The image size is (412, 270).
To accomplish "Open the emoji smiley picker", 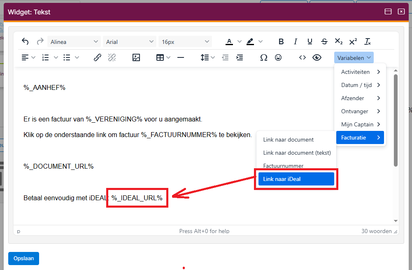I will 278,58.
